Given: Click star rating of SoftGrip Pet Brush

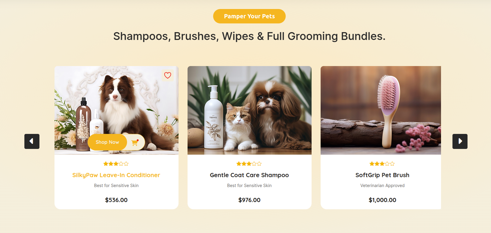Looking at the screenshot, I should 382,164.
